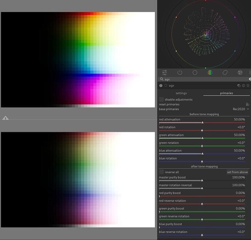Open agx multiple instances menu
This screenshot has width=251, height=240.
[x=239, y=86]
